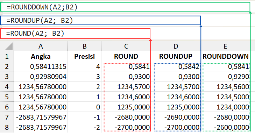Select row 6 header

point(7,107)
